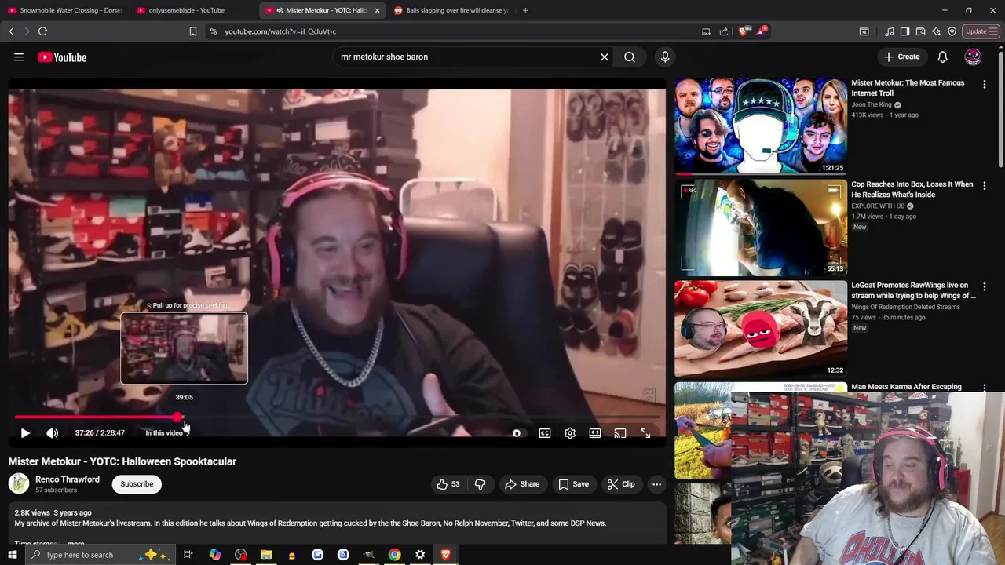Dislike the video with the thumbs down
1005x565 pixels.
click(x=481, y=484)
